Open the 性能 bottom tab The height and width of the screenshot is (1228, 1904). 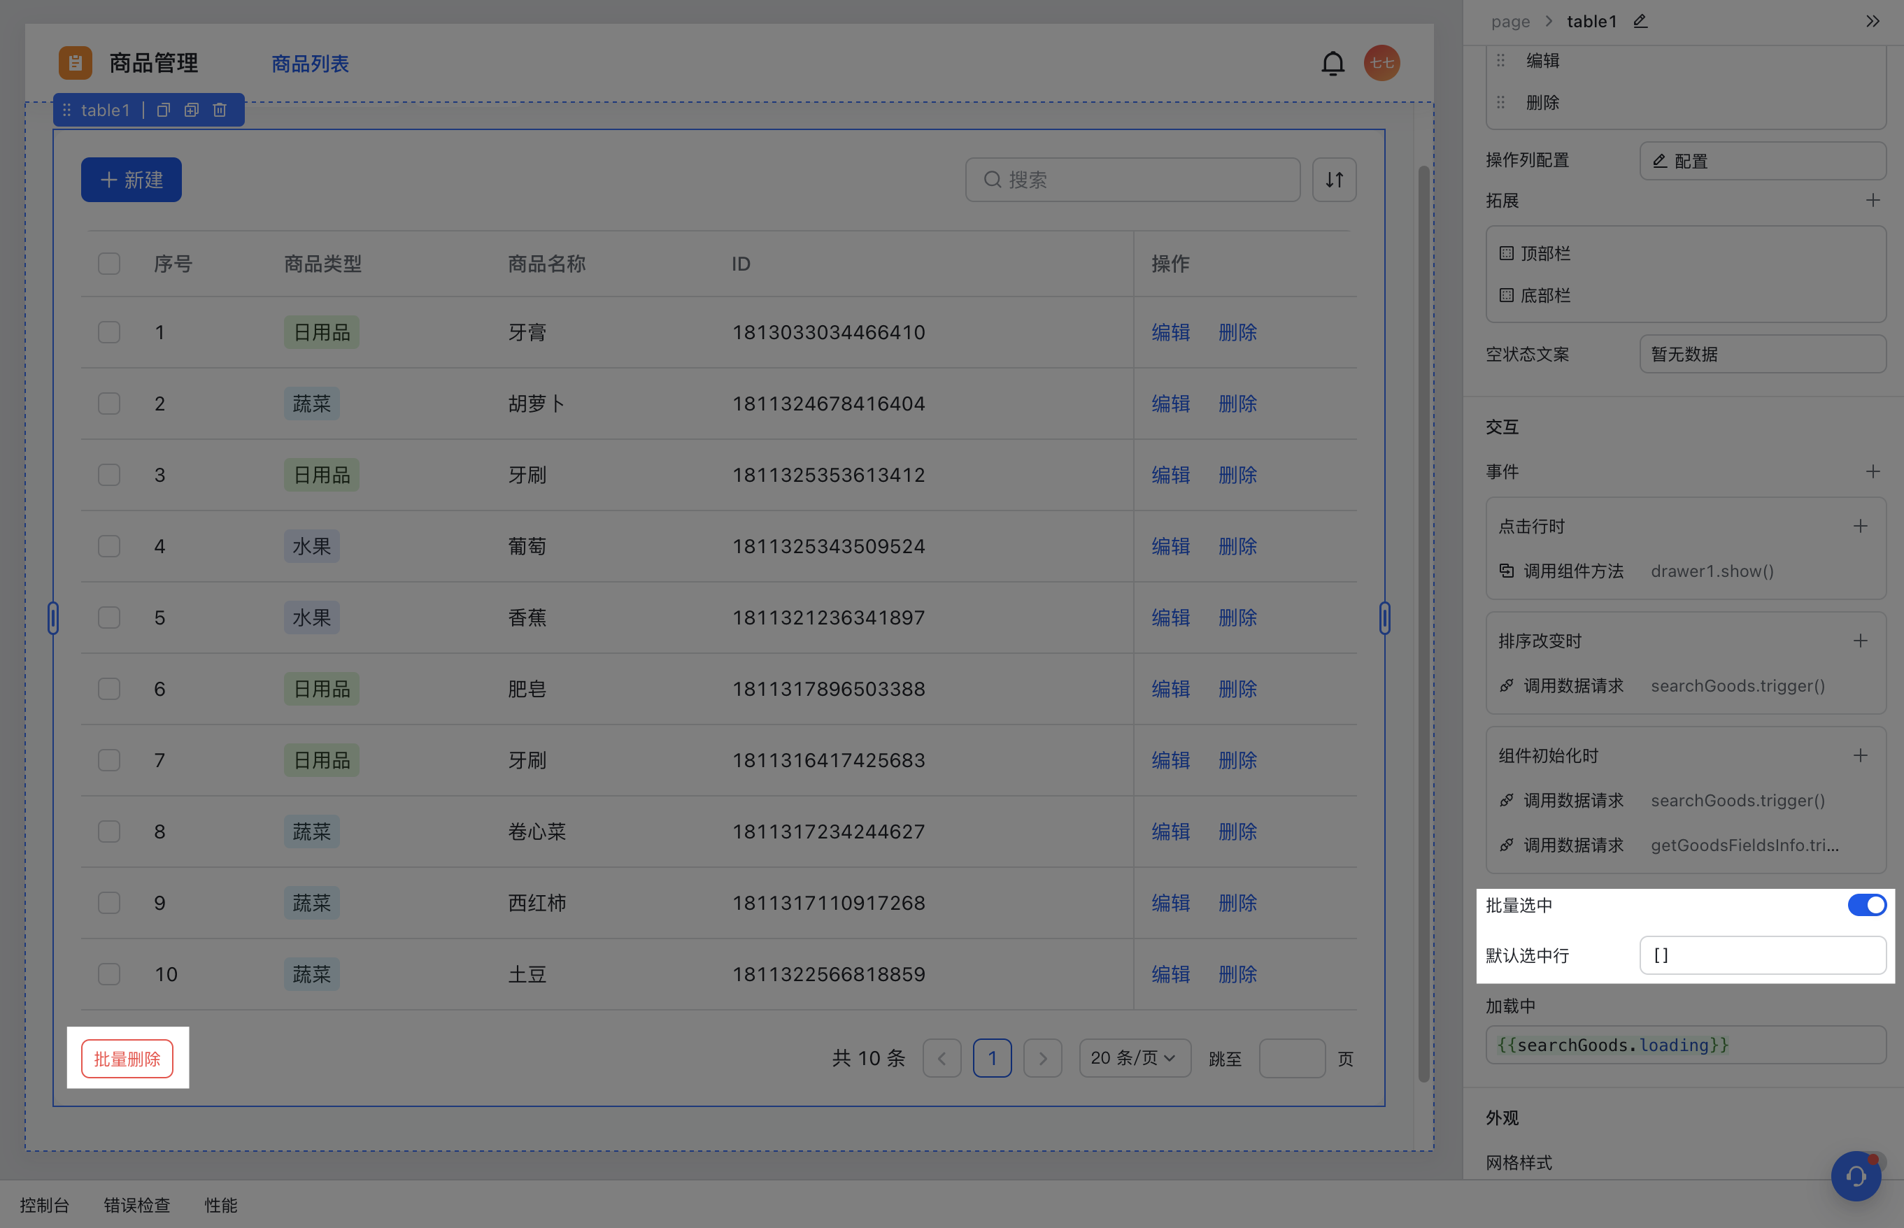(221, 1205)
